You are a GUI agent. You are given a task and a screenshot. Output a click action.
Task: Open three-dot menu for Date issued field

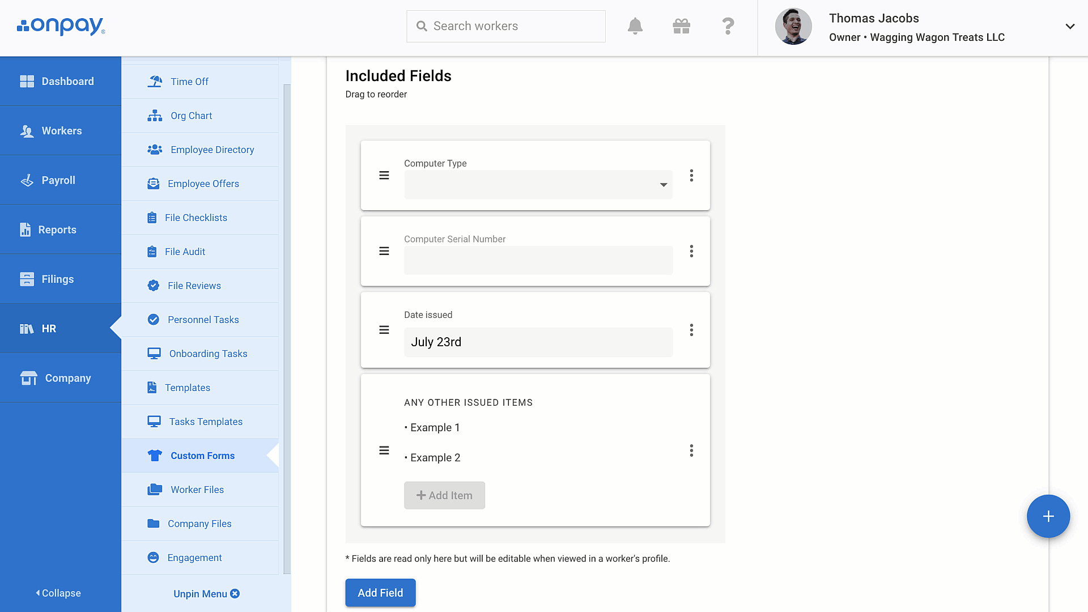[x=691, y=330]
